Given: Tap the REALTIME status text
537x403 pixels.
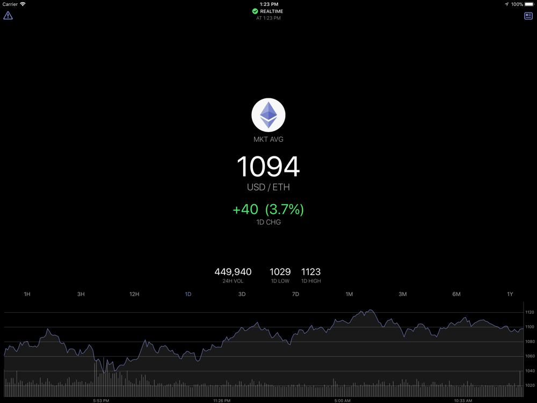Looking at the screenshot, I should click(272, 11).
